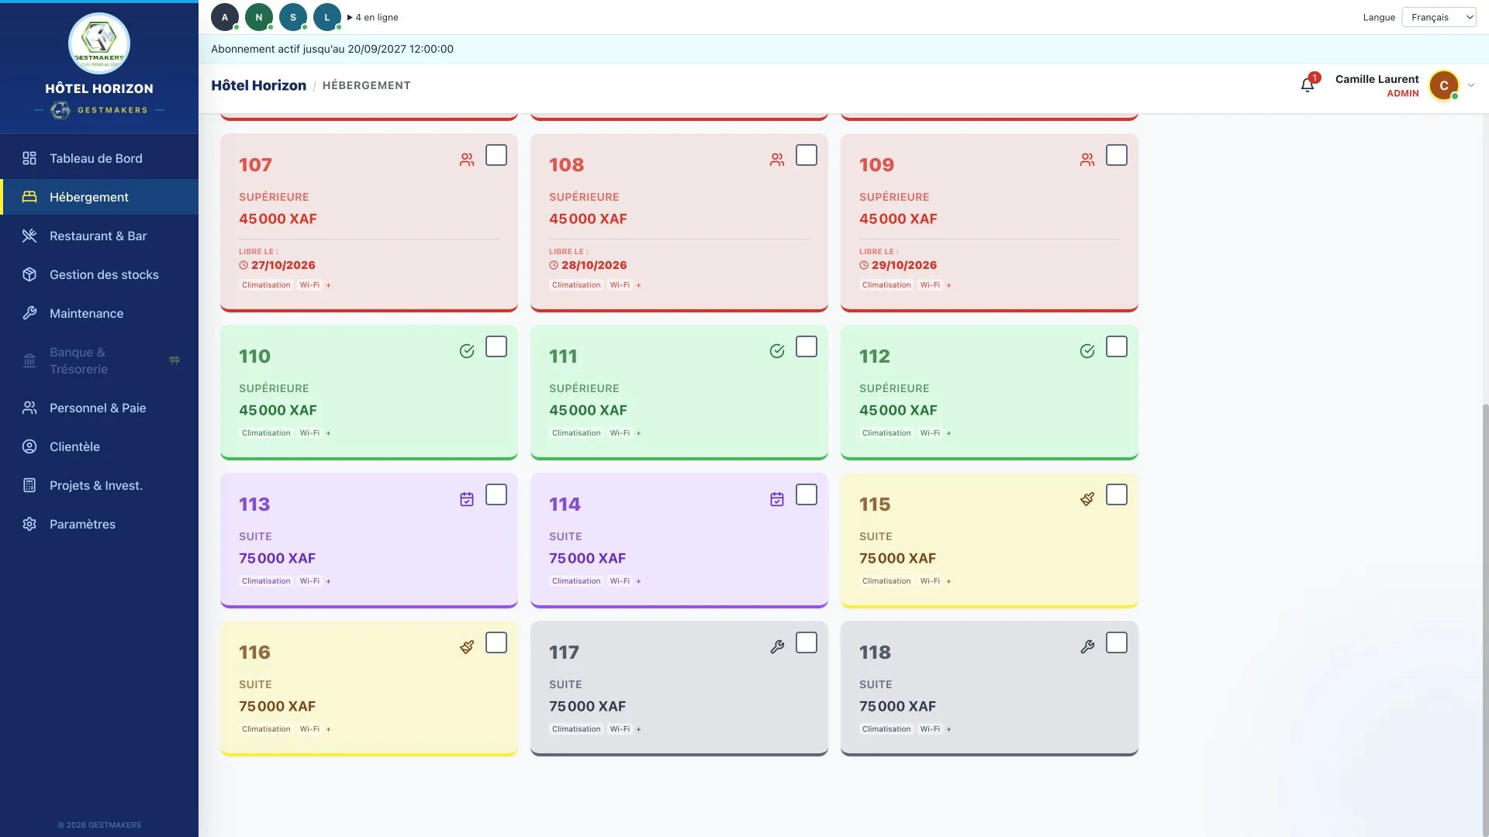Click the occupied guests icon on room 107
The width and height of the screenshot is (1489, 837).
click(x=467, y=160)
